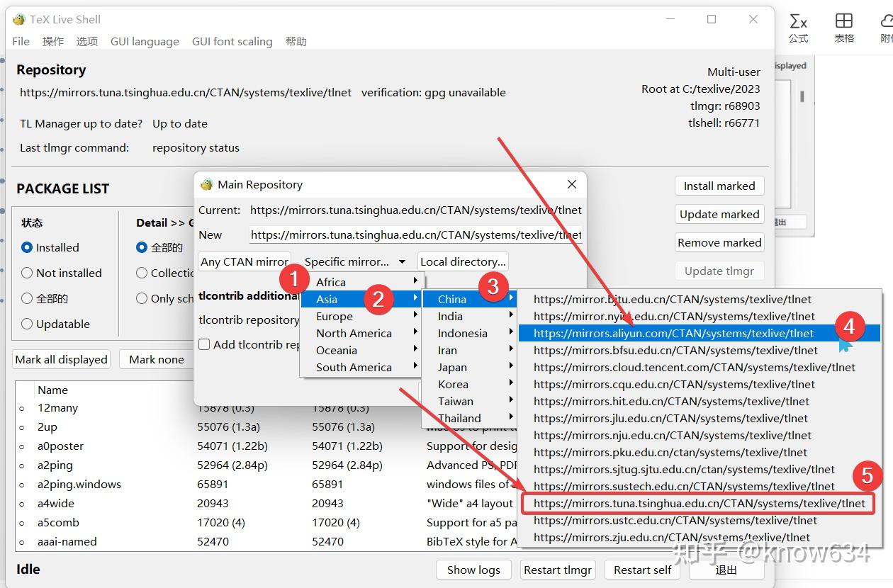The image size is (893, 588).
Task: Select the 全部的 detail radio button
Action: [159, 247]
